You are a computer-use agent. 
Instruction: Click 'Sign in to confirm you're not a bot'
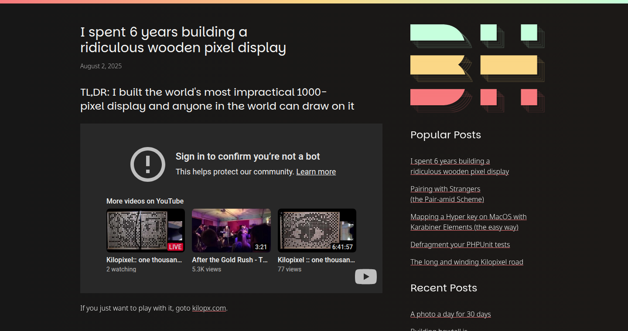tap(248, 157)
